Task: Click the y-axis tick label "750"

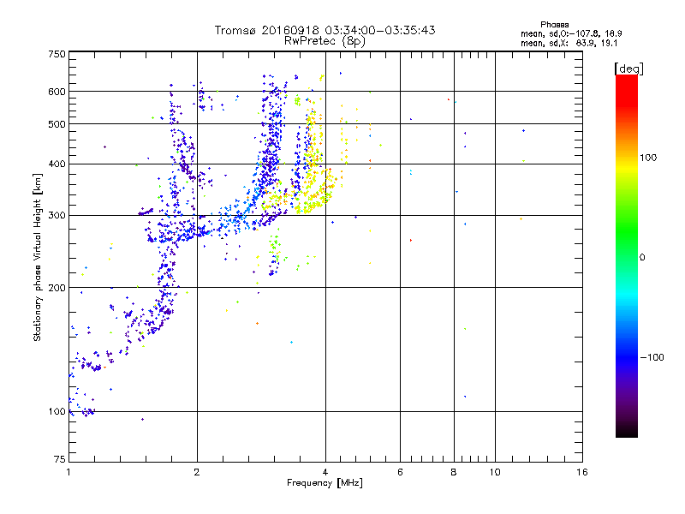Action: (x=57, y=54)
